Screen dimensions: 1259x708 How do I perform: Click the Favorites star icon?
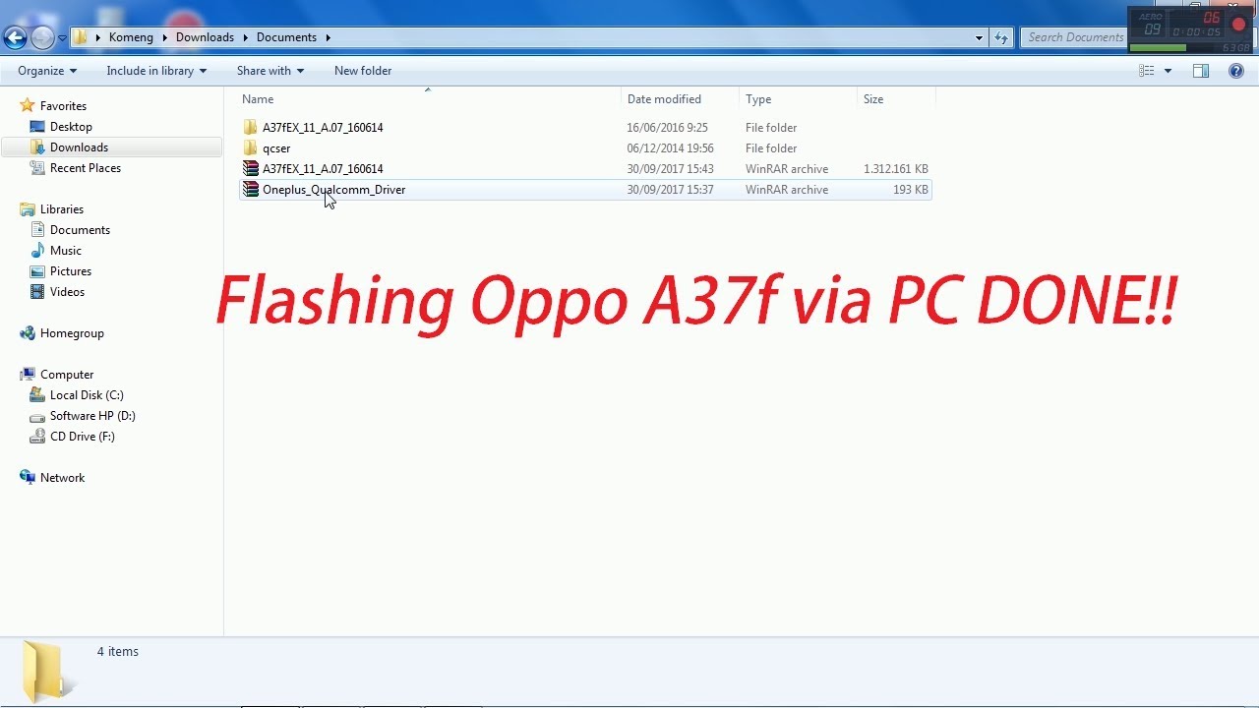28,105
